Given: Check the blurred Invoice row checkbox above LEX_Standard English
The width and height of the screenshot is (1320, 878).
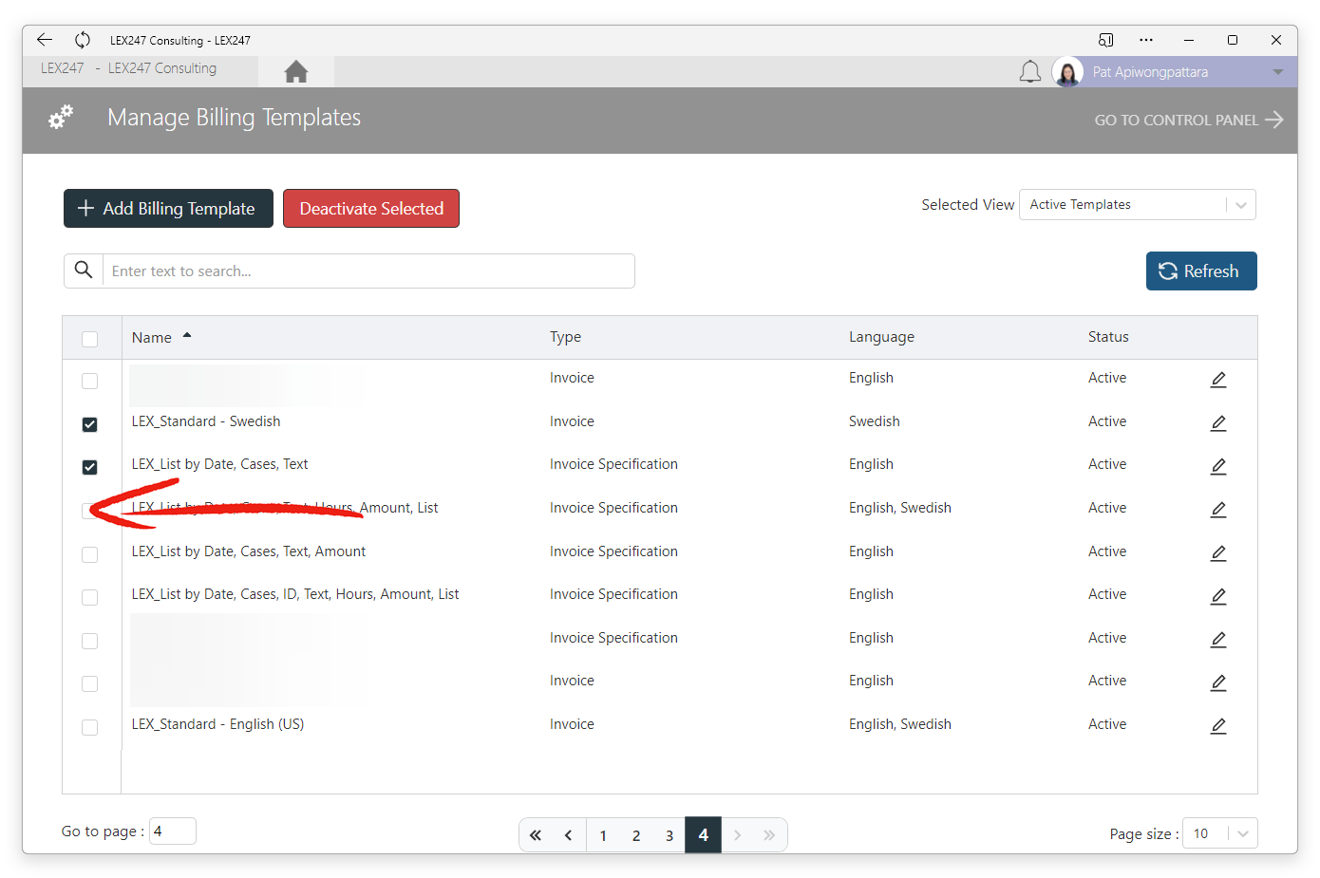Looking at the screenshot, I should pos(90,683).
